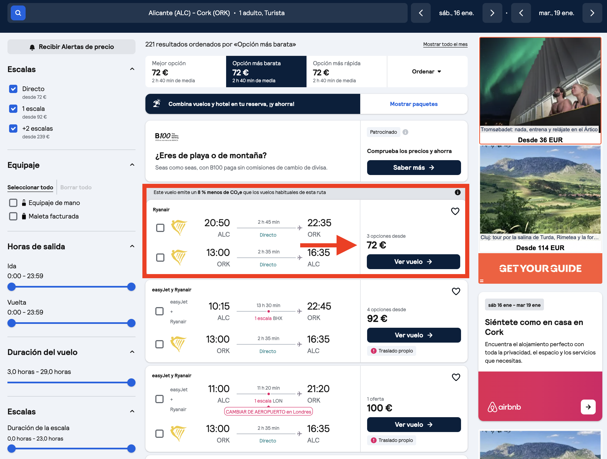
Task: Save the 72 € Ryanair flight with heart
Action: point(455,211)
